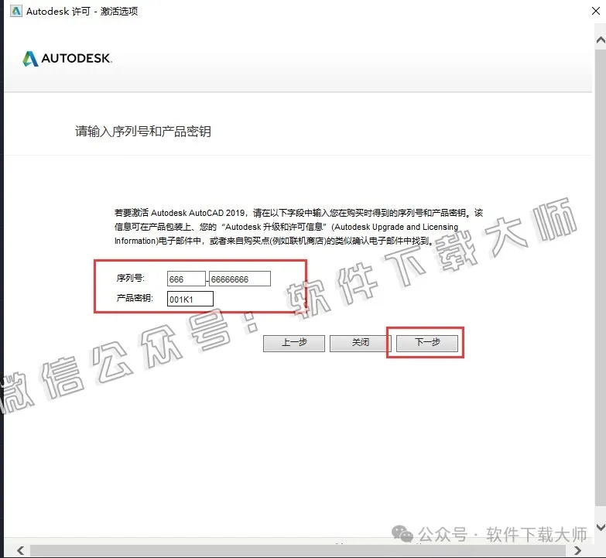
Task: Focus the second serial number field 66666666
Action: 240,279
